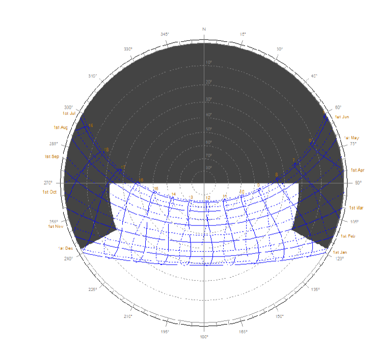Click the hour 15 marker
The width and height of the screenshot is (373, 348).
(156, 189)
